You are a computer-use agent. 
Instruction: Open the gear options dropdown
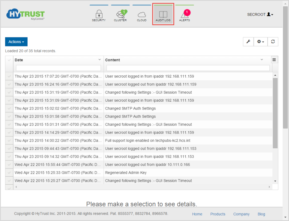click(x=260, y=41)
